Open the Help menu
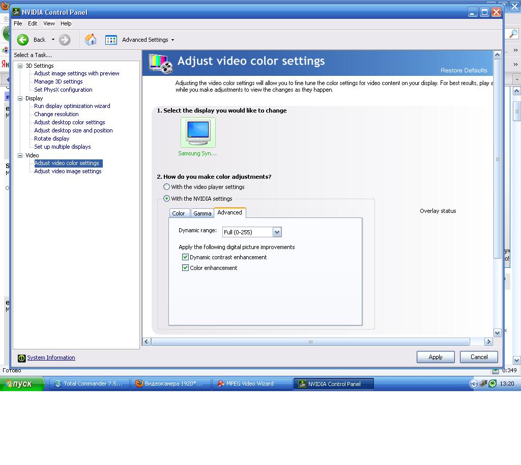Viewport: 521px width, 465px height. click(66, 23)
